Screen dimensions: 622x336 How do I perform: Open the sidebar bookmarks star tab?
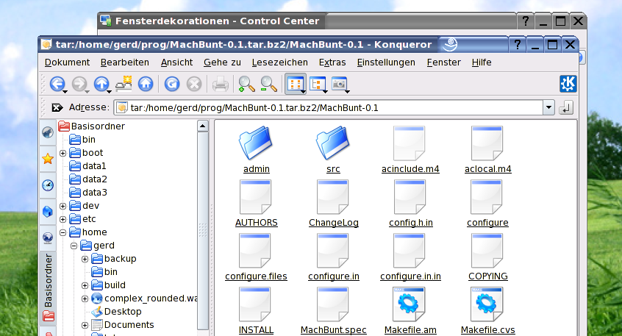[x=48, y=159]
